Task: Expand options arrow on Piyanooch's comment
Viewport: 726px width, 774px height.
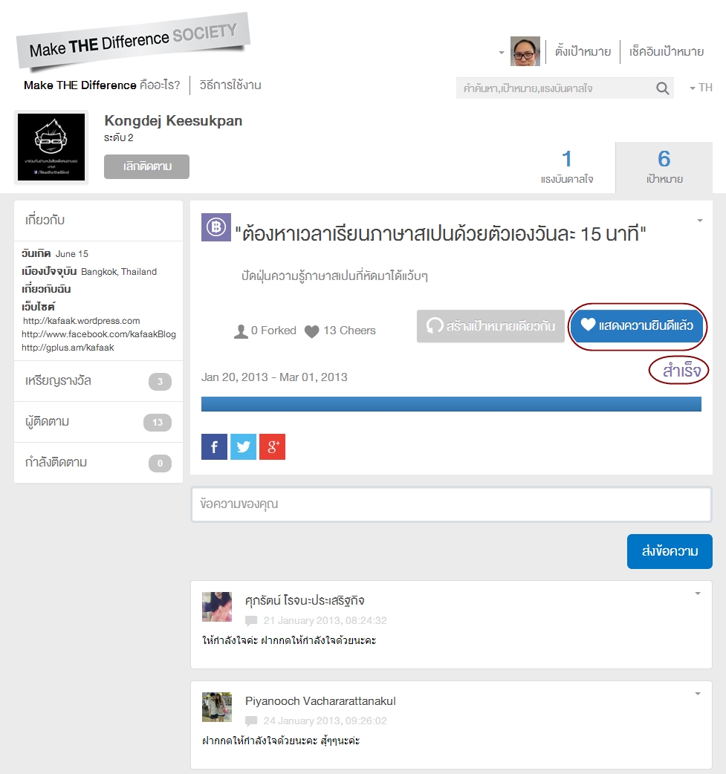Action: [x=698, y=694]
